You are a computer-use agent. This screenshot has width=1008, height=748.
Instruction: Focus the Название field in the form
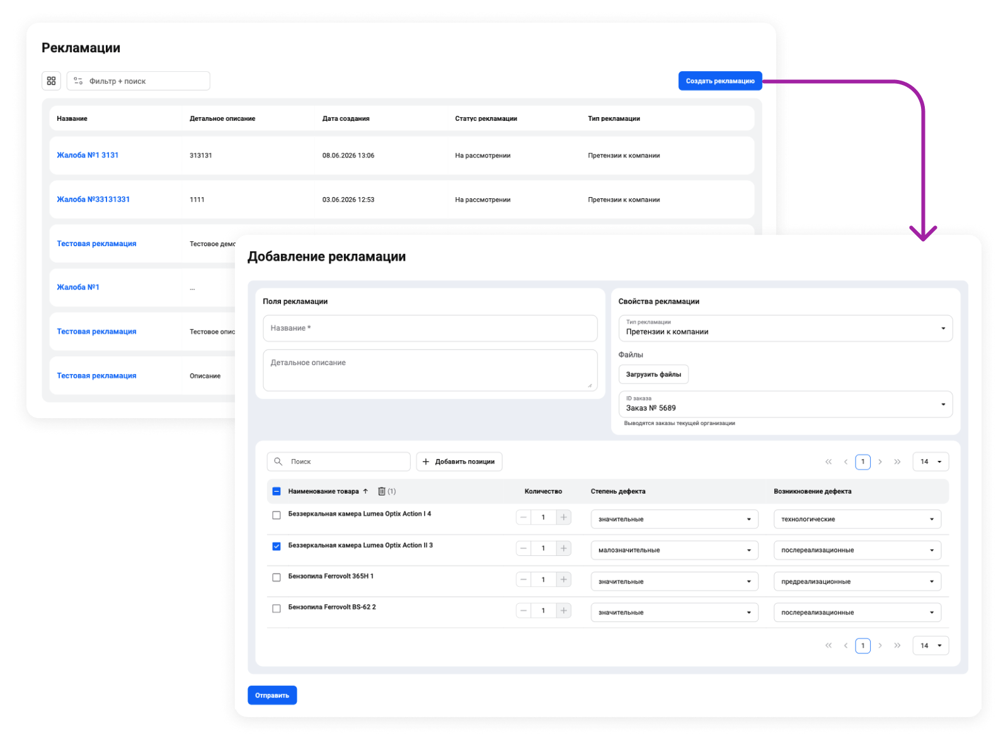click(x=430, y=328)
